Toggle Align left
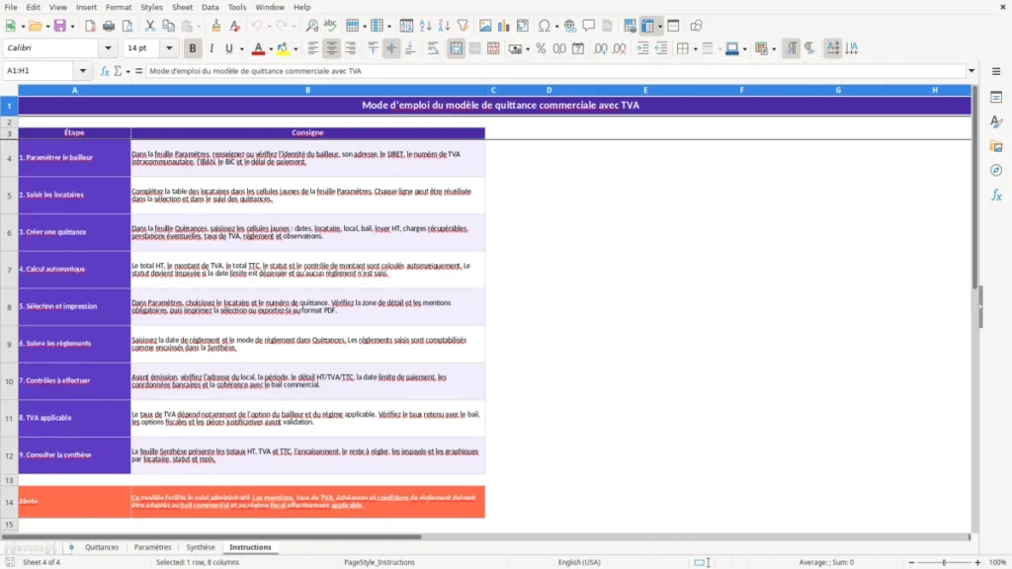Image resolution: width=1012 pixels, height=569 pixels. [313, 48]
